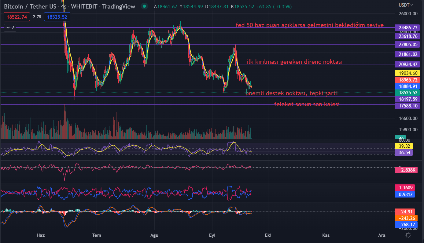
Task: Open chart settings gear on time axis
Action: point(408,235)
